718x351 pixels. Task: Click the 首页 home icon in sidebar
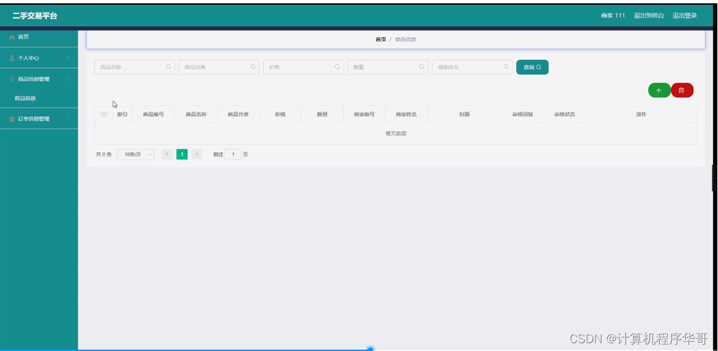coord(12,37)
